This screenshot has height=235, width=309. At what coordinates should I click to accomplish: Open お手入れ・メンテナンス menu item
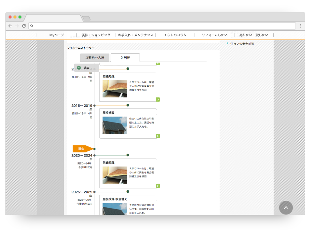click(136, 35)
